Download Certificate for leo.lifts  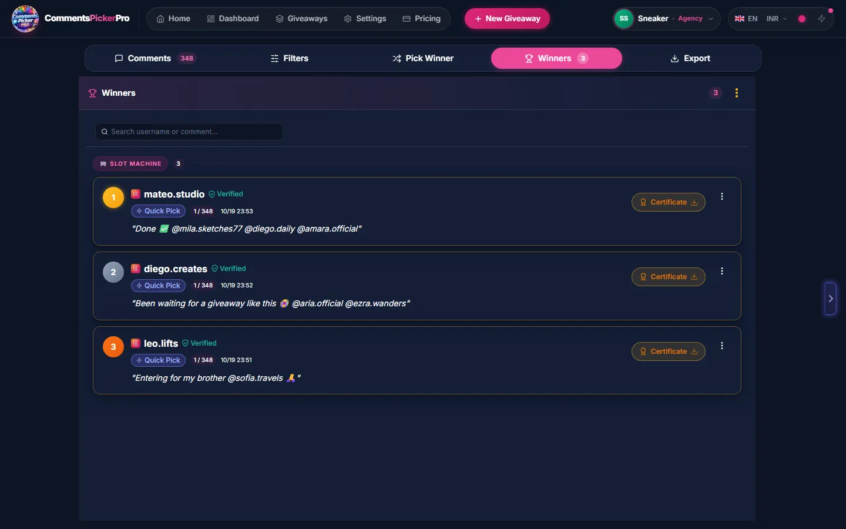669,351
